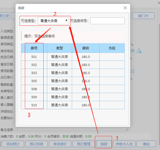Click the magnifier icon beside 房间类型

coord(131,44)
